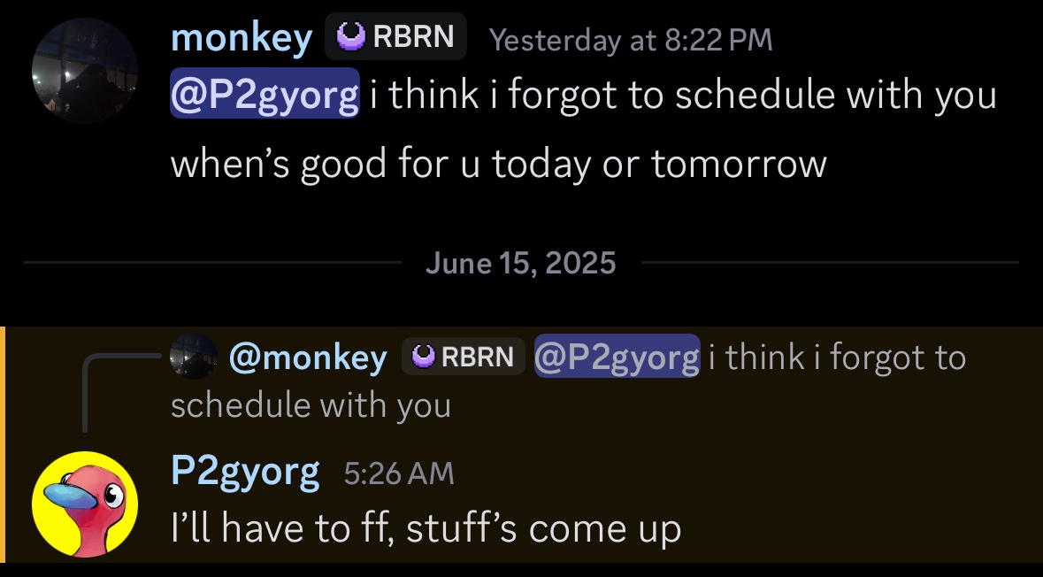Click the yellow mention highlight bar at left
The image size is (1043, 577).
3,444
